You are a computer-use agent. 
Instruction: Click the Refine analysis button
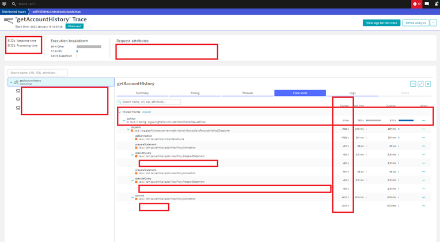pyautogui.click(x=415, y=23)
